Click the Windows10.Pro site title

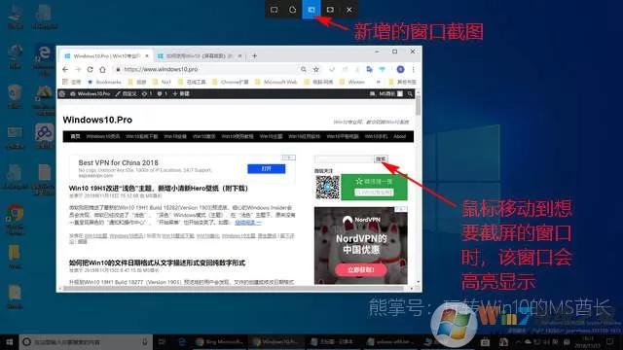point(97,120)
